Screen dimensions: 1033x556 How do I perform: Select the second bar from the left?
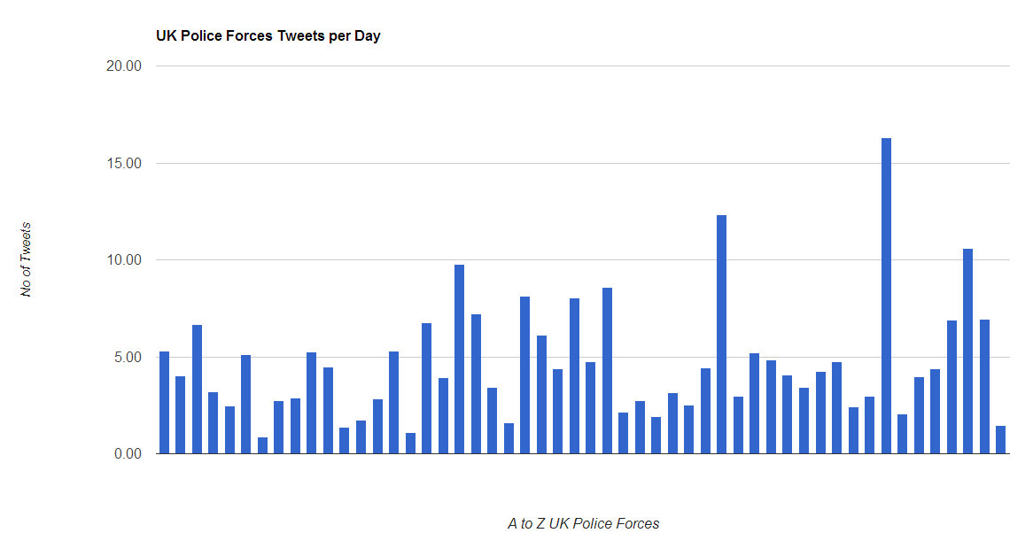coord(181,415)
